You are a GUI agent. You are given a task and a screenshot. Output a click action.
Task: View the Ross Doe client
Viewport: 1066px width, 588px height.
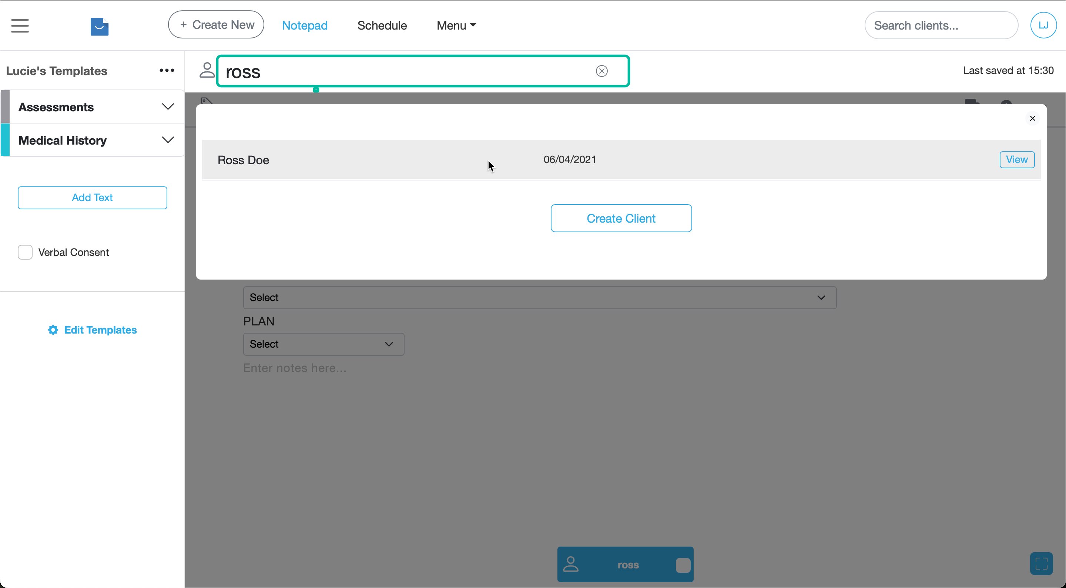point(1017,160)
